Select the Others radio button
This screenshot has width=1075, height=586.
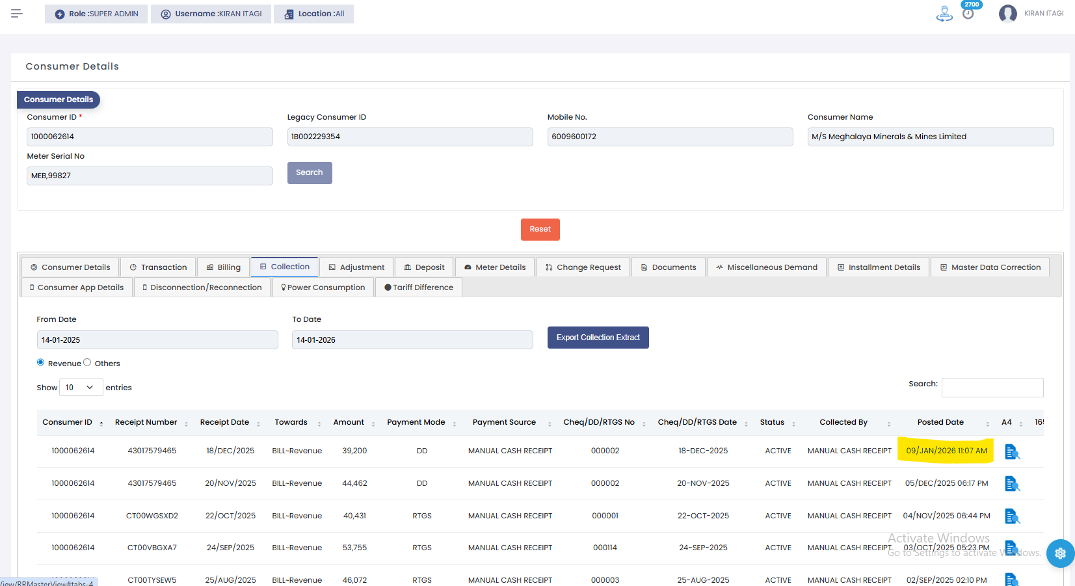pos(87,362)
